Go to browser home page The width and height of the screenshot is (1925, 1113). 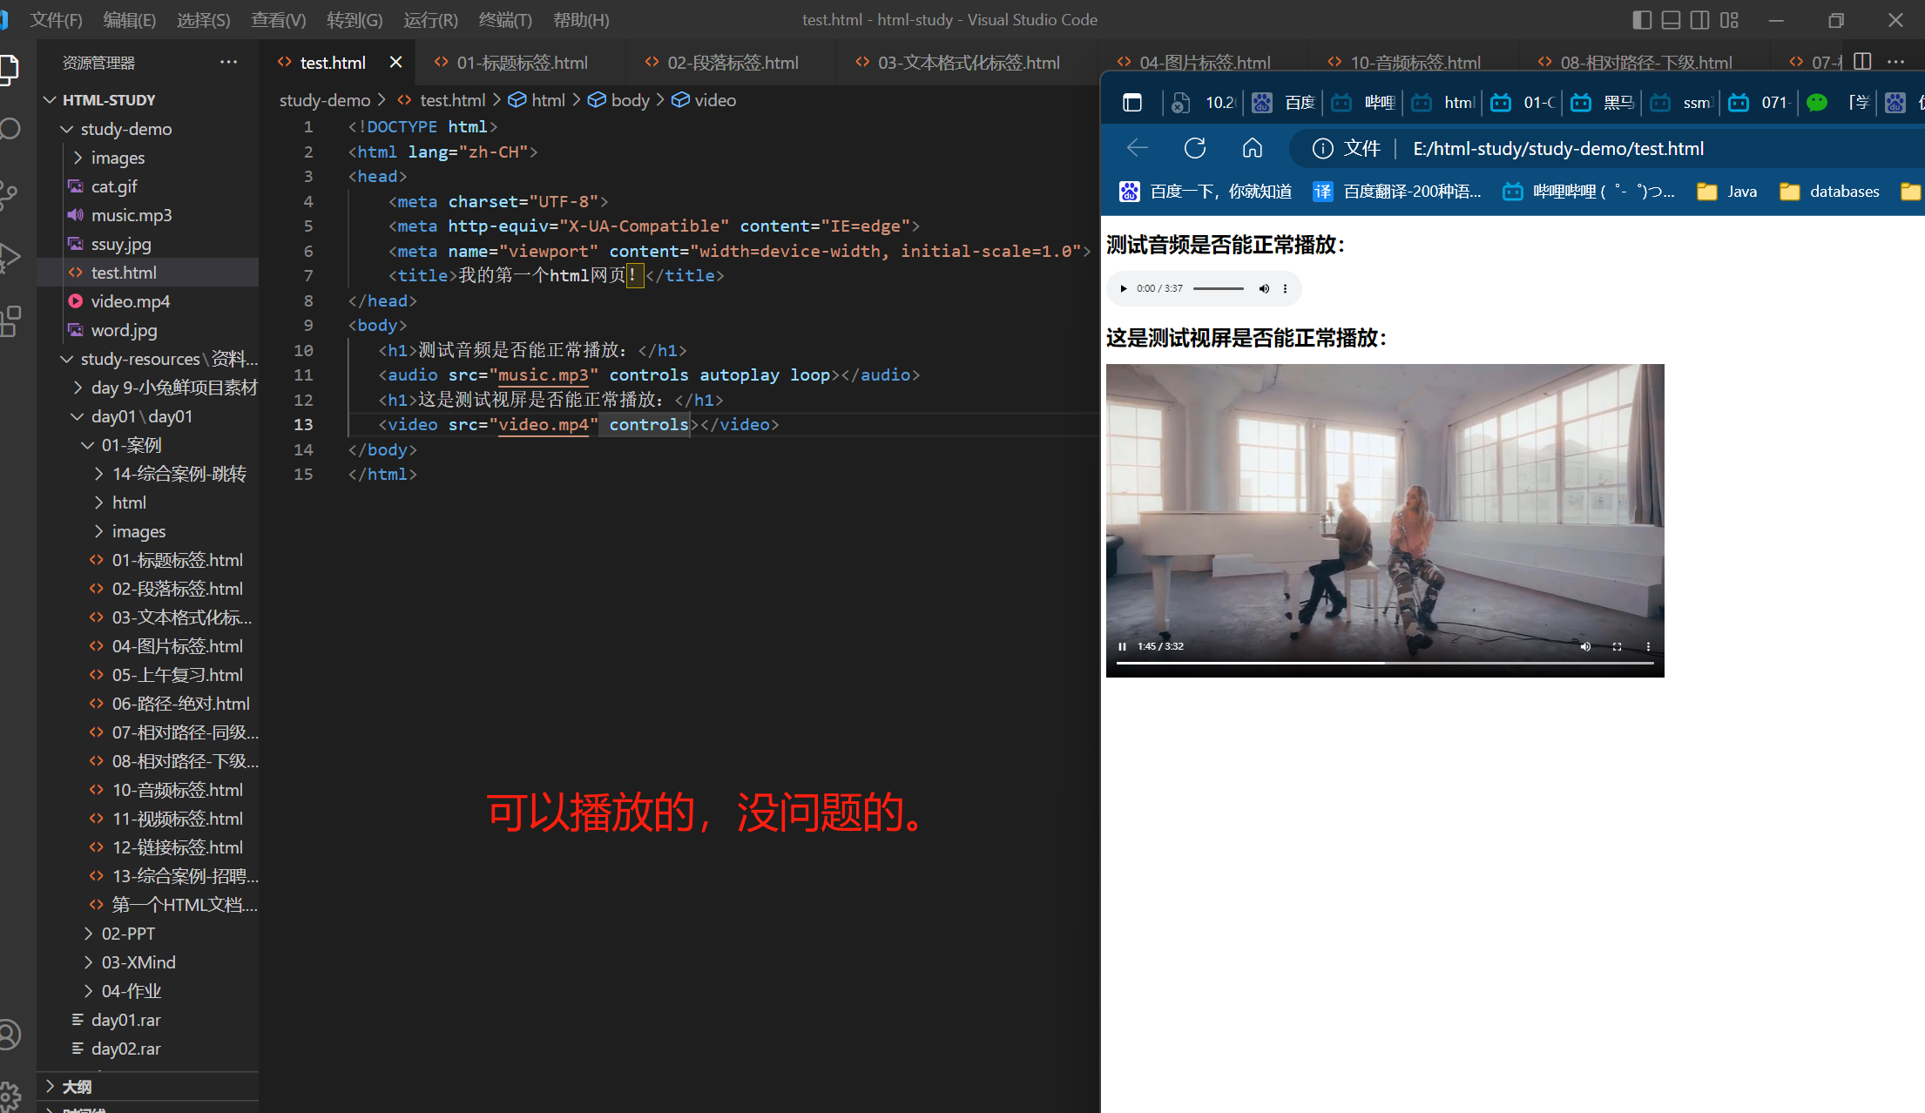1252,148
